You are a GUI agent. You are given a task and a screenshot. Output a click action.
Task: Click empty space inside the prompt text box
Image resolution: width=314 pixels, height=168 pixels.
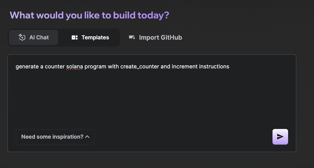[x=150, y=100]
